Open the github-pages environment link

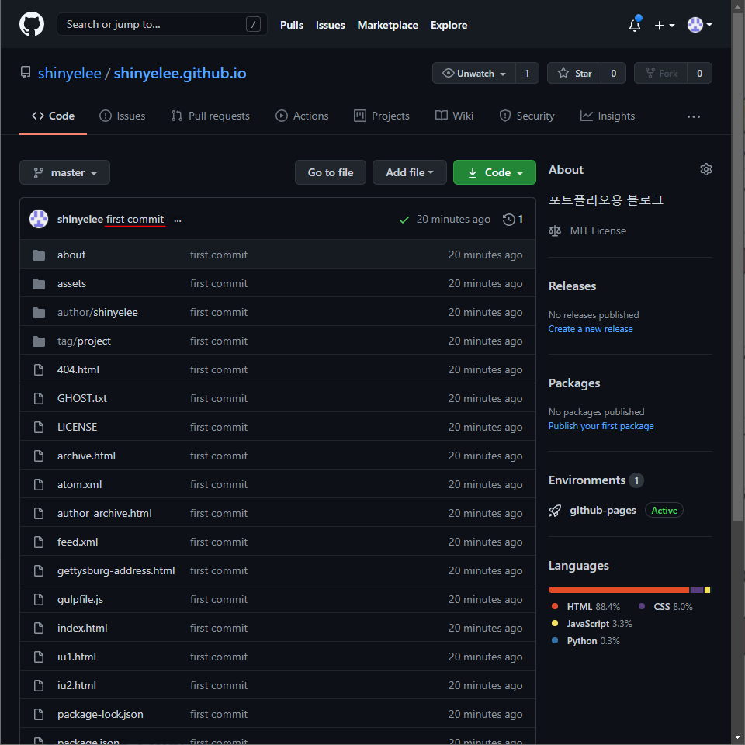603,511
